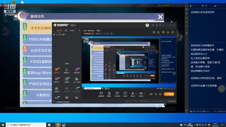The width and height of the screenshot is (226, 127).
Task: Open microphone options dropdown arrow
Action: click(136, 93)
